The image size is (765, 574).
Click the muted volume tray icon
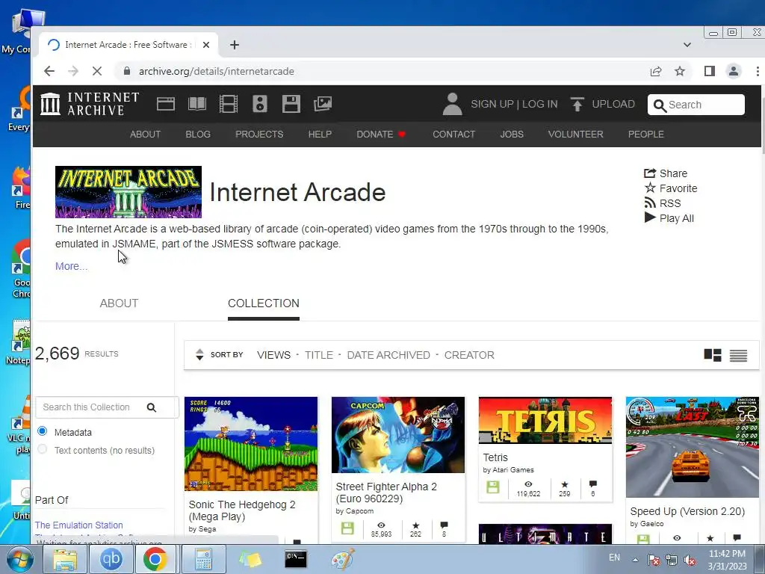coord(690,560)
